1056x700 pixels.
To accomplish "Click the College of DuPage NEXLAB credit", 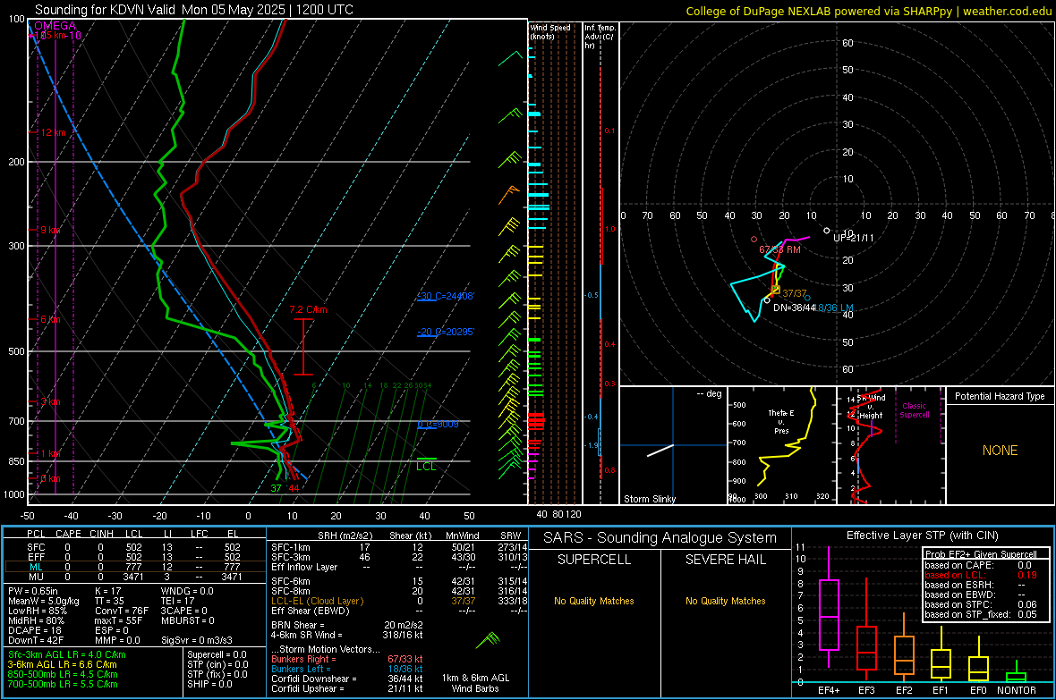I will pyautogui.click(x=868, y=11).
